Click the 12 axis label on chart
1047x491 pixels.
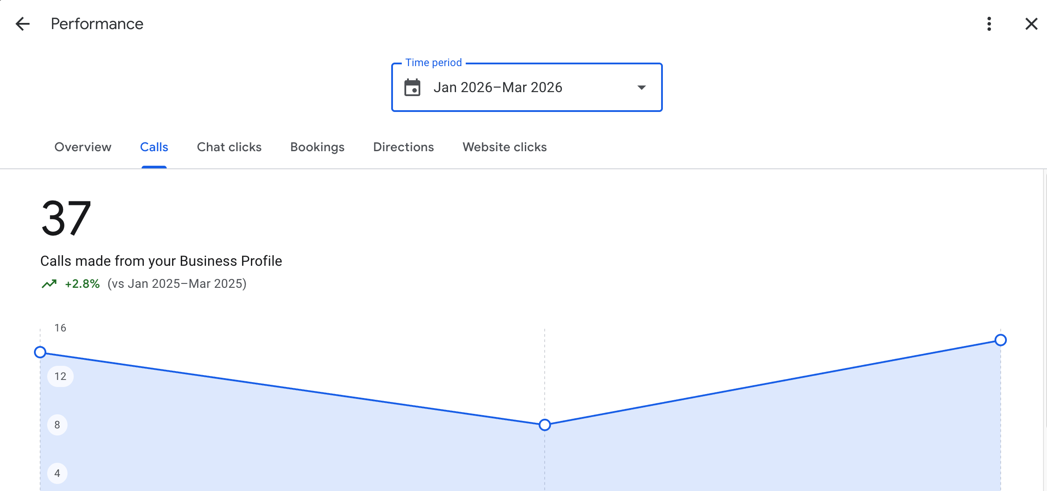(60, 376)
